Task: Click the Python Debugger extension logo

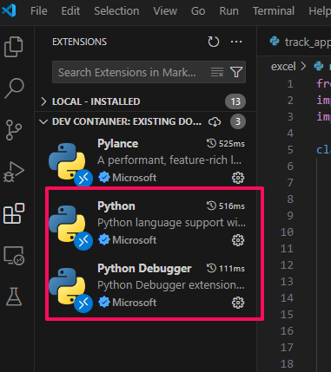Action: click(67, 286)
